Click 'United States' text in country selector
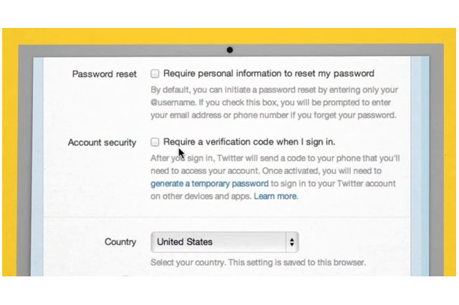This screenshot has height=305, width=459. 185,242
